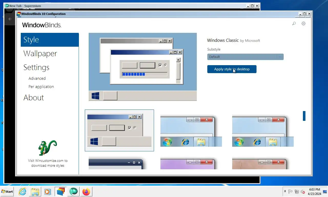The height and width of the screenshot is (197, 328).
Task: Open the Wallpaper section
Action: (40, 54)
